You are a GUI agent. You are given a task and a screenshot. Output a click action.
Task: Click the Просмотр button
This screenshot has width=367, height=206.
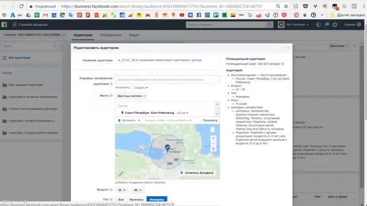[x=210, y=121]
